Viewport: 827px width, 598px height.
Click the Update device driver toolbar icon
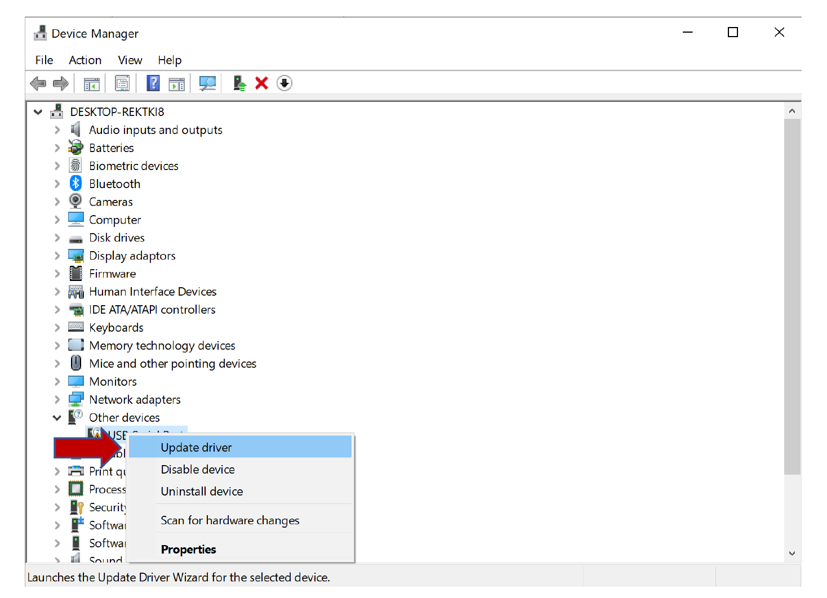[x=239, y=84]
